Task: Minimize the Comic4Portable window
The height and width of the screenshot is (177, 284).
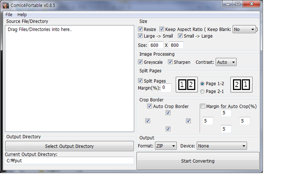Action: (x=228, y=4)
